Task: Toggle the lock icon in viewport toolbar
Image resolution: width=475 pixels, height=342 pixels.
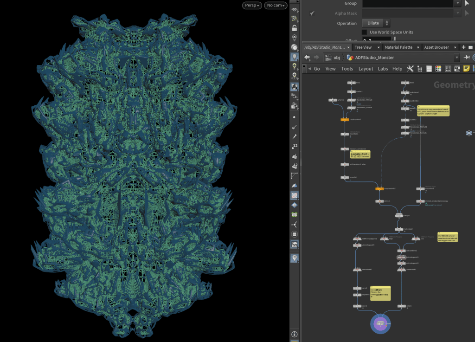Action: point(294,28)
